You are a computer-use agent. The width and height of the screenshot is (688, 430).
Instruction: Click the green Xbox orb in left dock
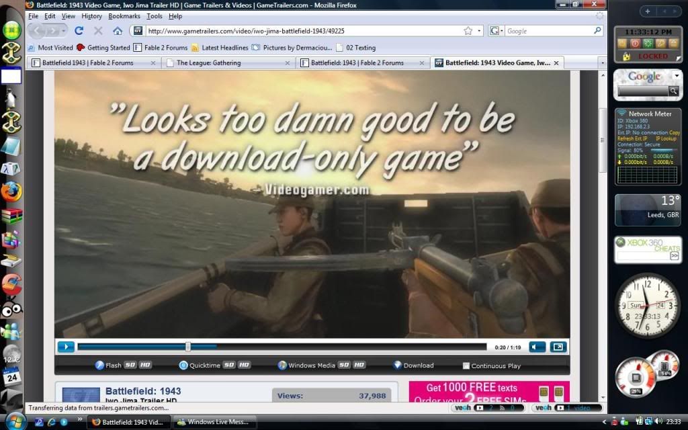12,30
